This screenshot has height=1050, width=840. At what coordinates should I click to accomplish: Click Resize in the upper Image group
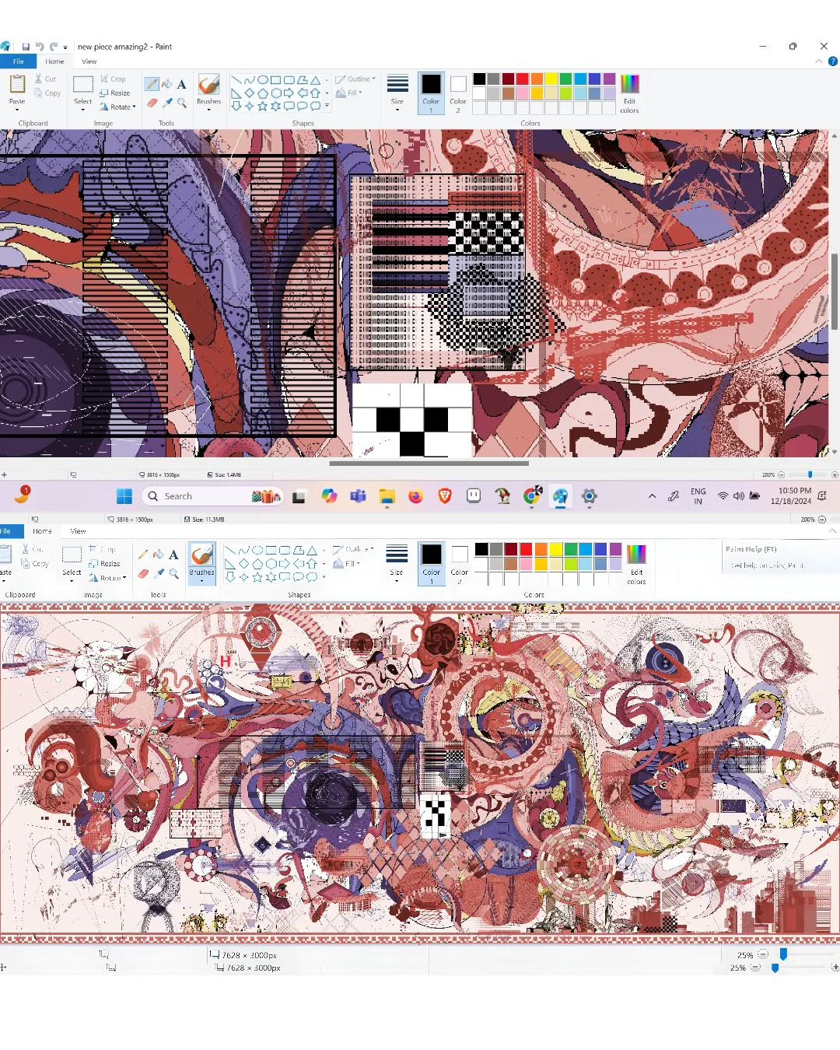point(115,93)
